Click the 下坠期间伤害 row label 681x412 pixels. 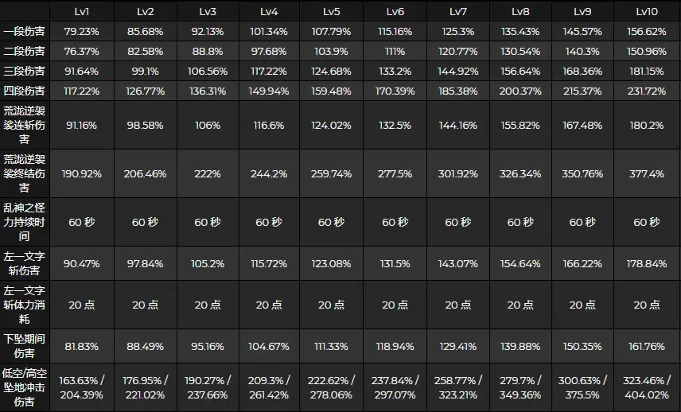(24, 348)
